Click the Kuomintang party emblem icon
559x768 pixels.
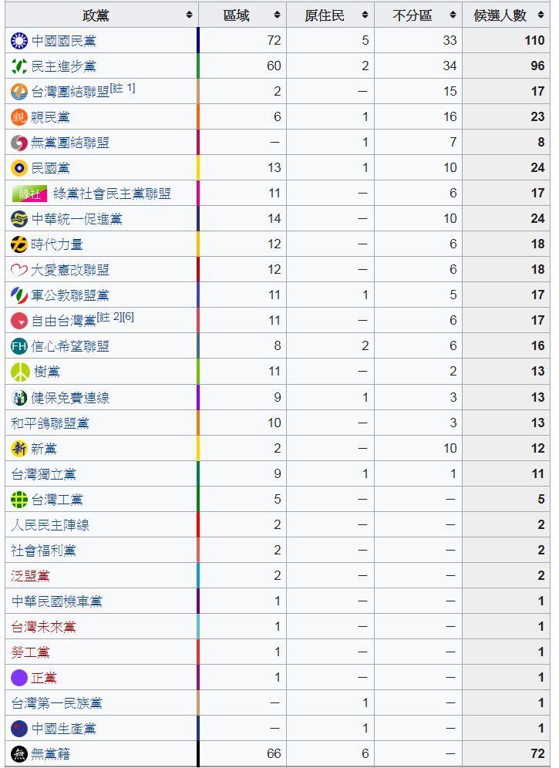click(19, 41)
